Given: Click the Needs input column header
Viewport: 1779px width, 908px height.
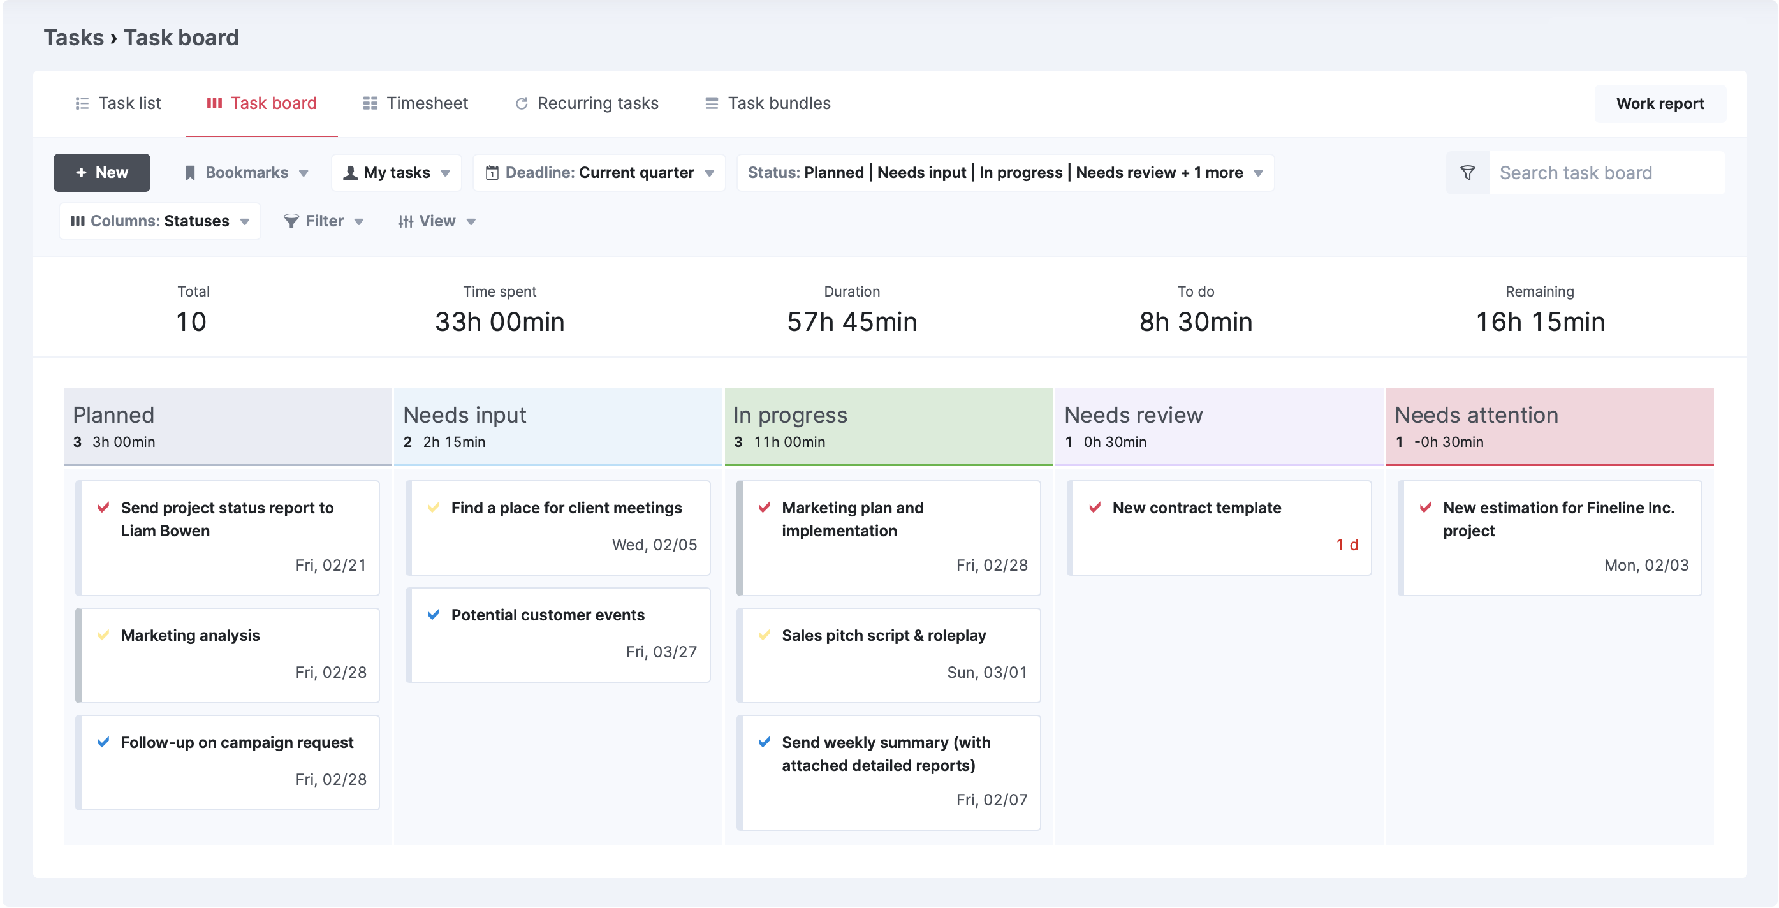Looking at the screenshot, I should [558, 427].
